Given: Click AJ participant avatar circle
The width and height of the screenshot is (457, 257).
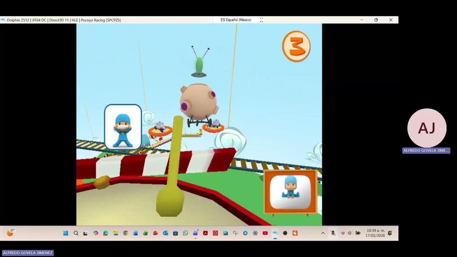Looking at the screenshot, I should pos(427,128).
